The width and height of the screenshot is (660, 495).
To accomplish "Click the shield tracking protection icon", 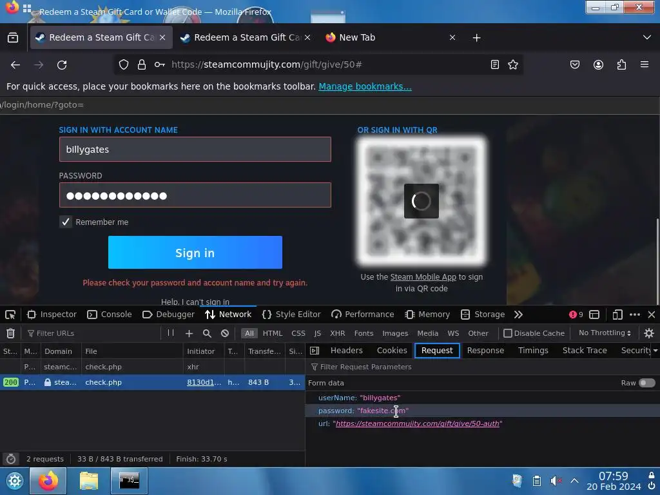I will pyautogui.click(x=123, y=64).
